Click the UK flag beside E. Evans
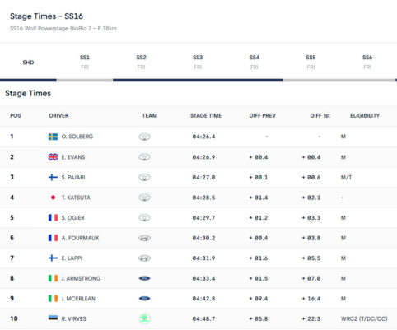This screenshot has height=330, width=397. click(x=53, y=157)
